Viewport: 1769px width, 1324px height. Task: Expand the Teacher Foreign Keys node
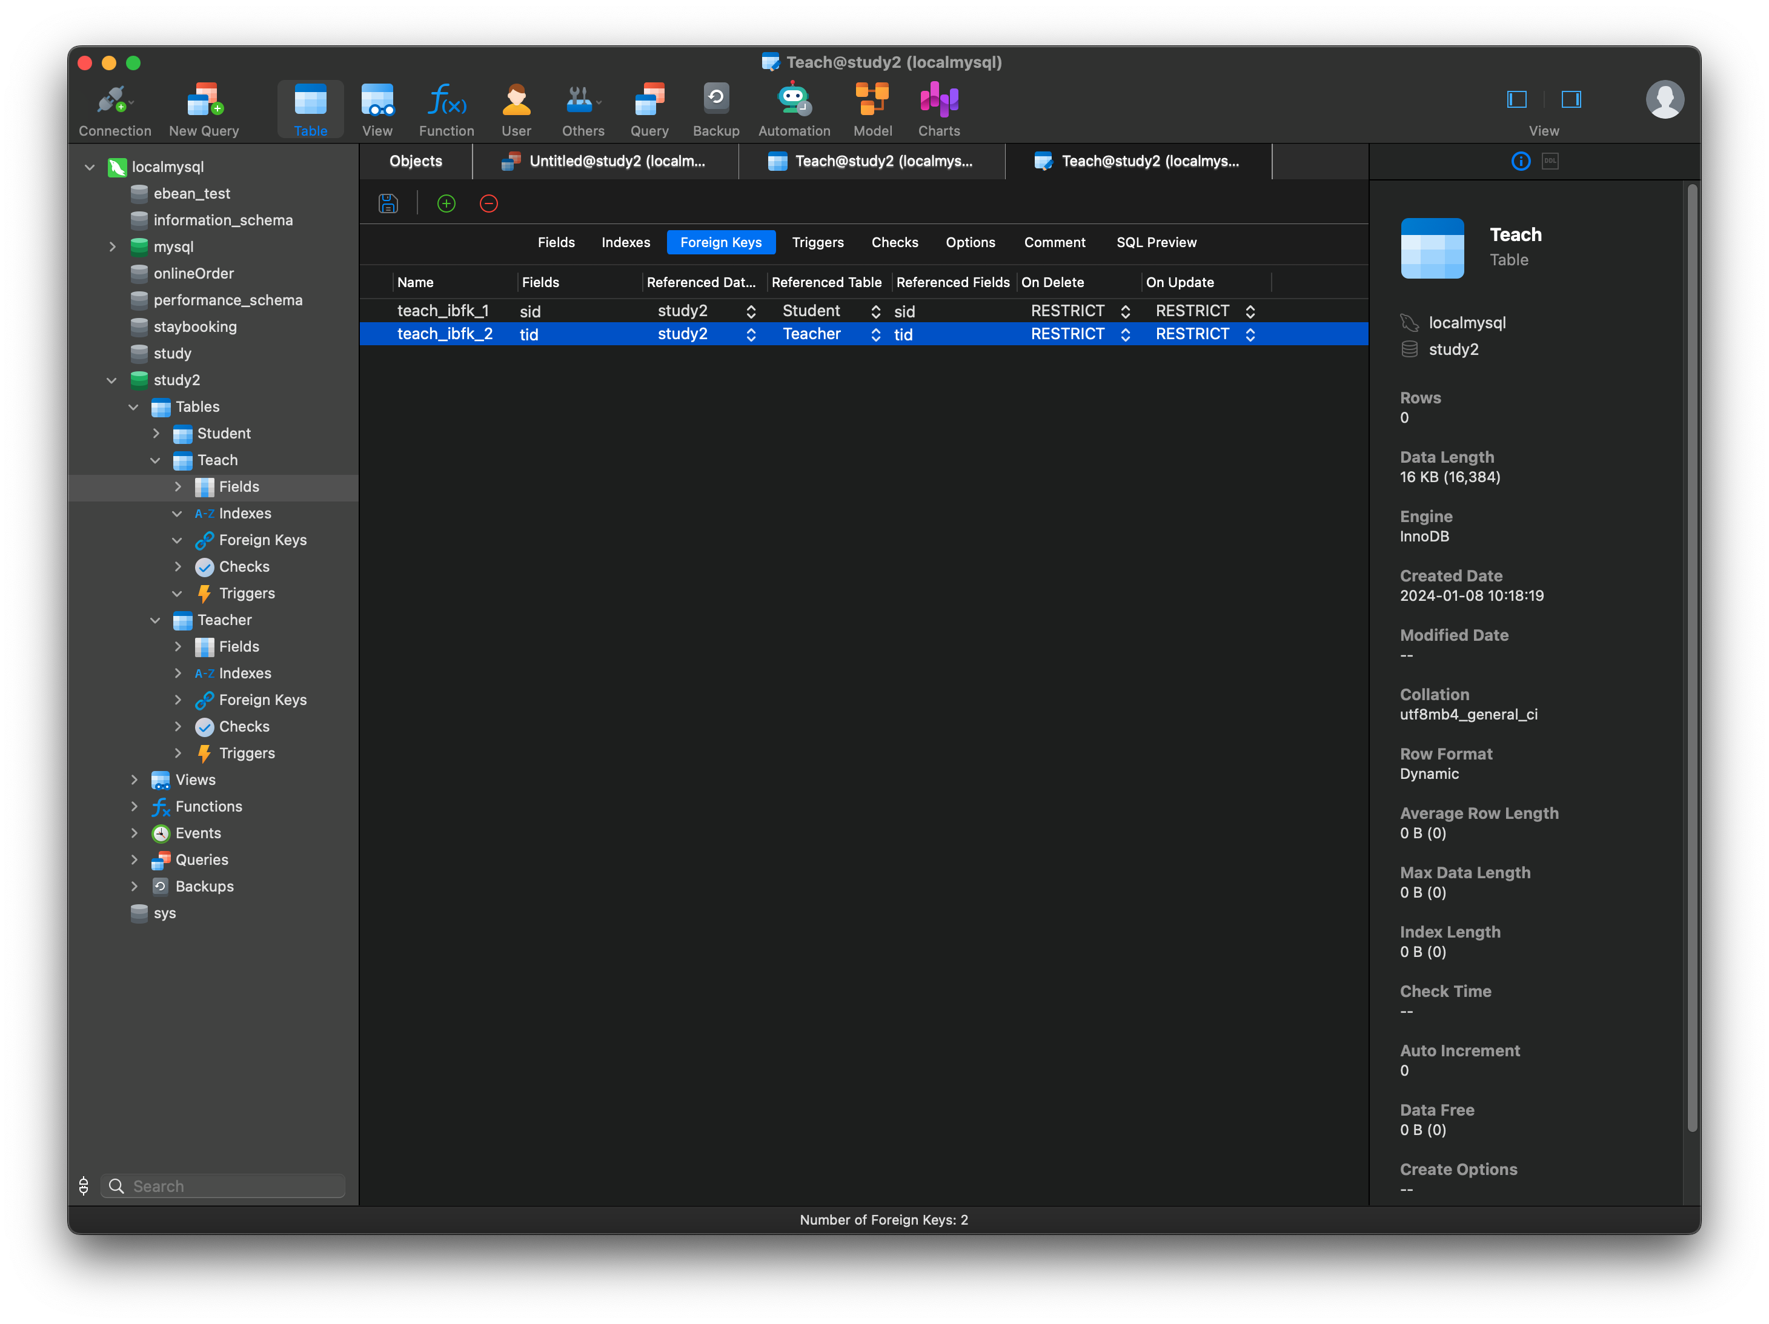[178, 700]
